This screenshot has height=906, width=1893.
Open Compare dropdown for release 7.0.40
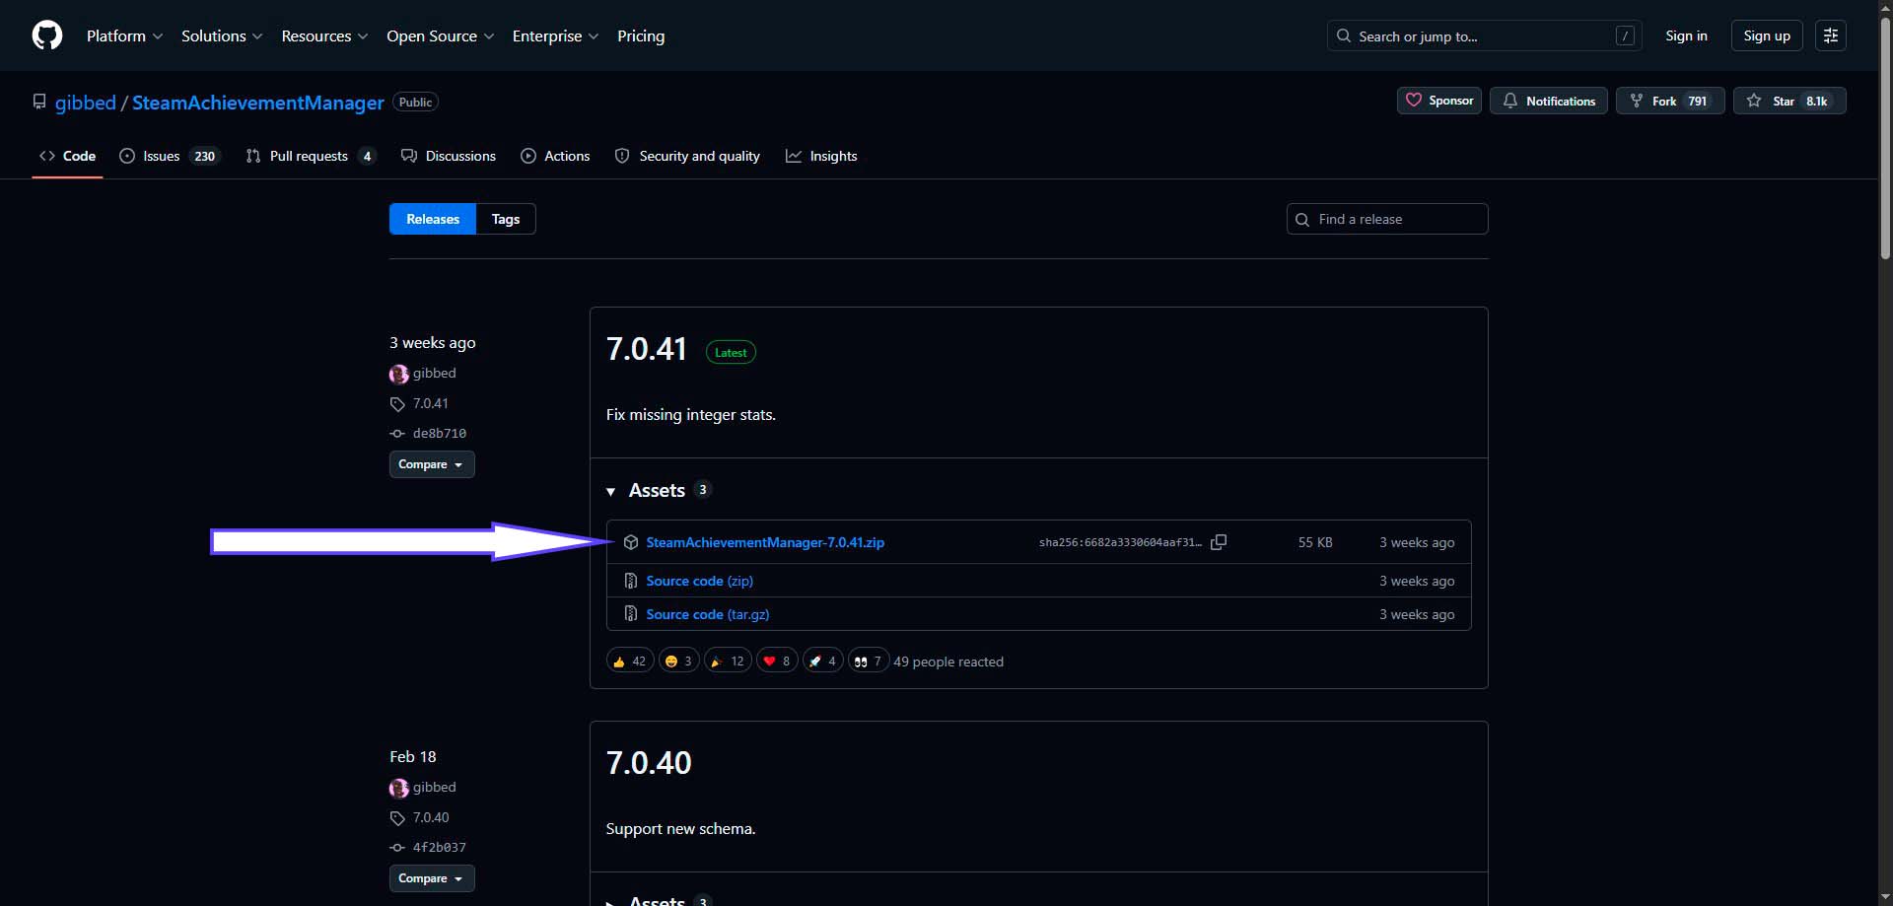(432, 878)
